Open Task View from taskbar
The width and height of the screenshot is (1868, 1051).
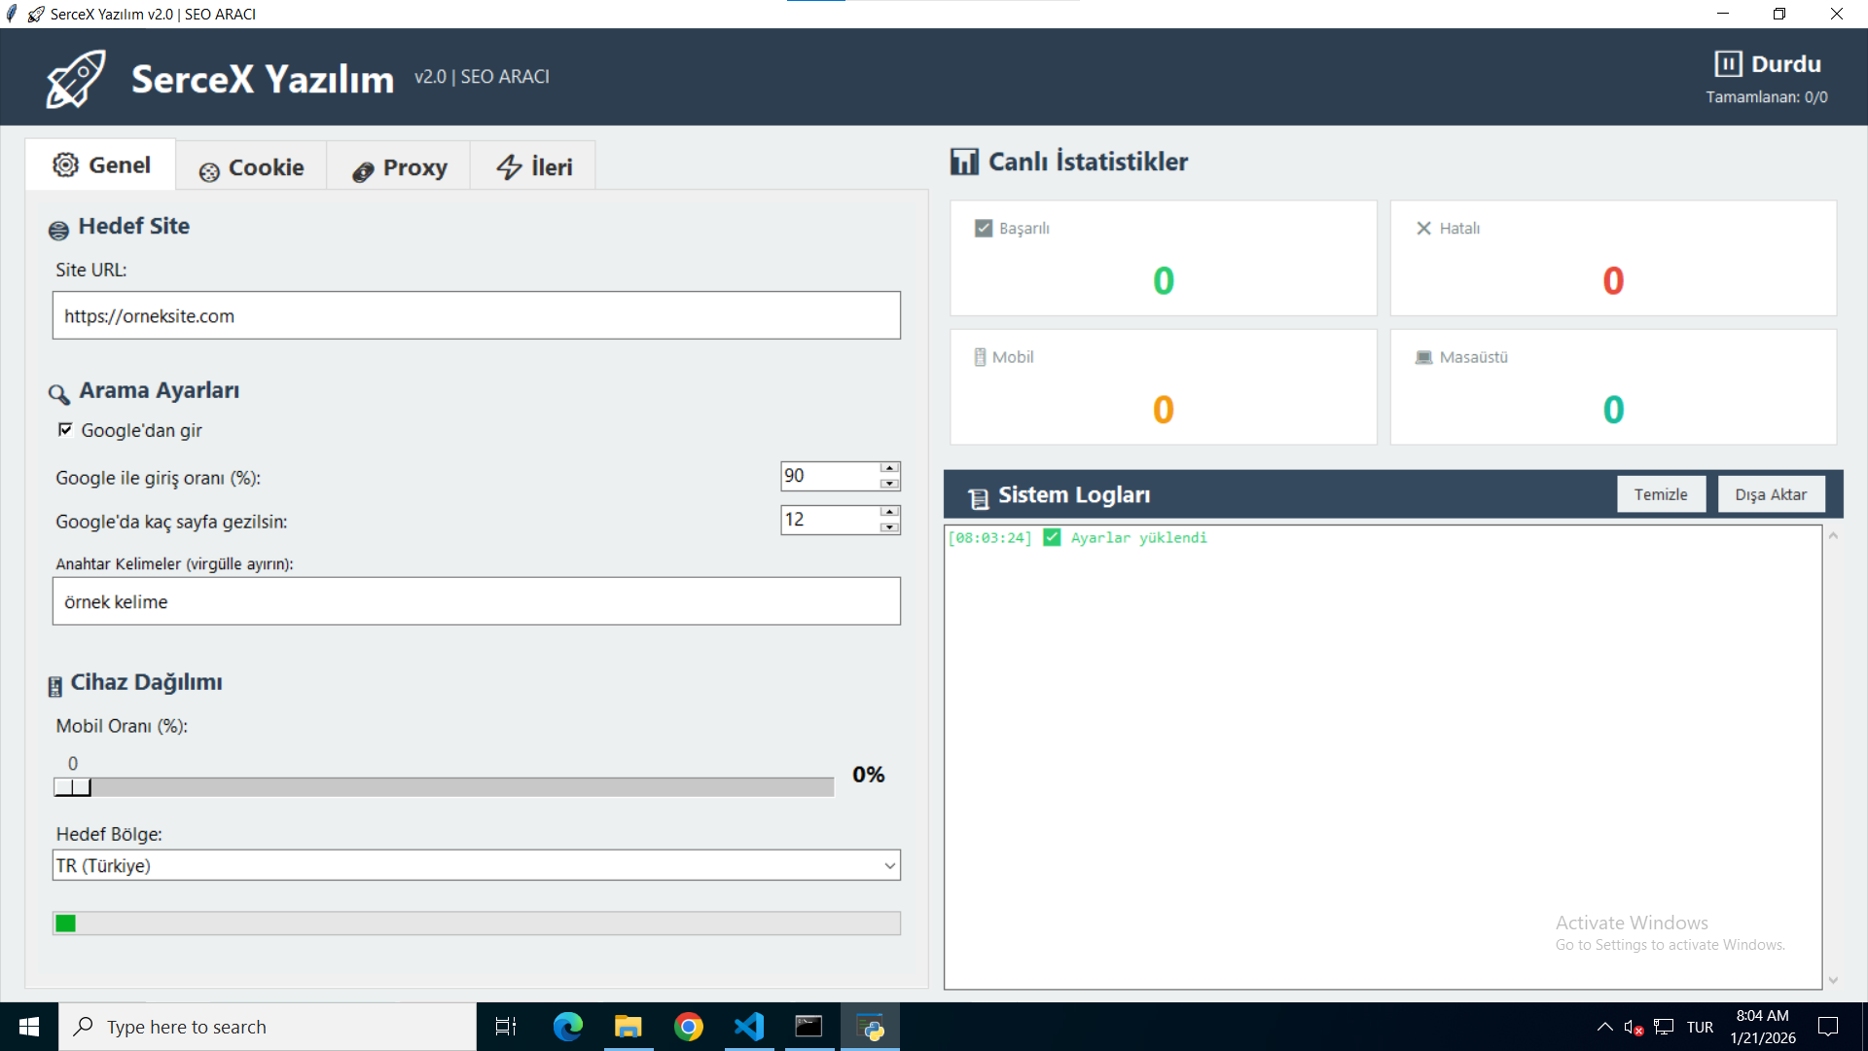coord(506,1027)
